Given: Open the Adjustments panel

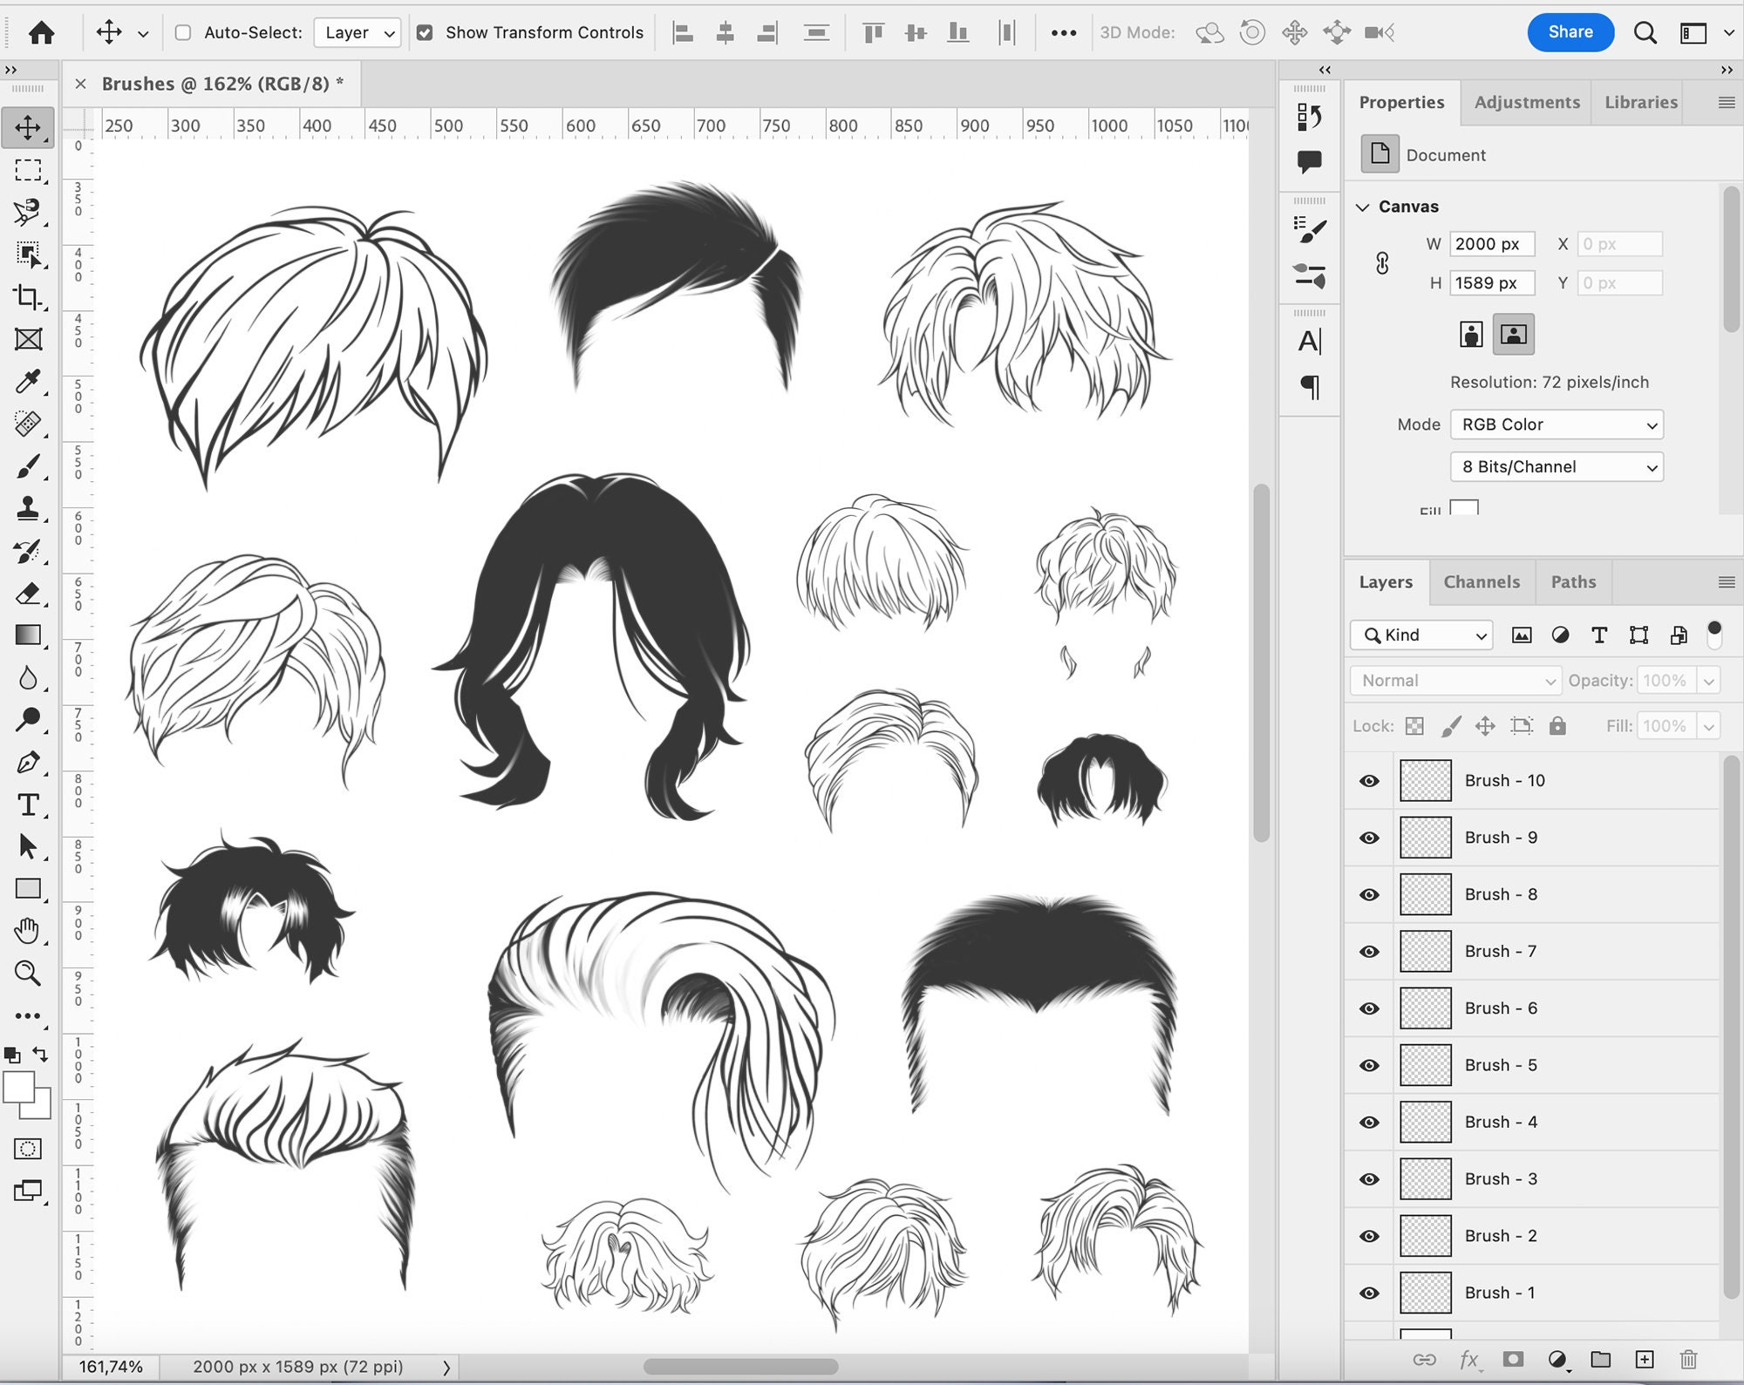Looking at the screenshot, I should [x=1526, y=102].
